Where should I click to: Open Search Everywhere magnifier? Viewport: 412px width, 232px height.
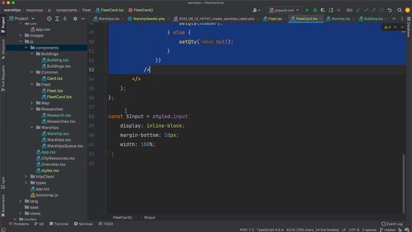tap(399, 10)
